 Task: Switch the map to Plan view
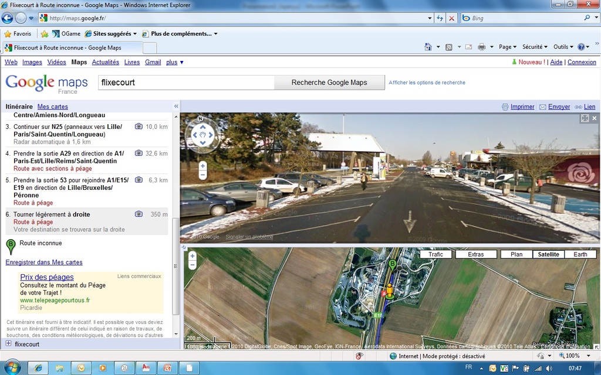point(516,254)
